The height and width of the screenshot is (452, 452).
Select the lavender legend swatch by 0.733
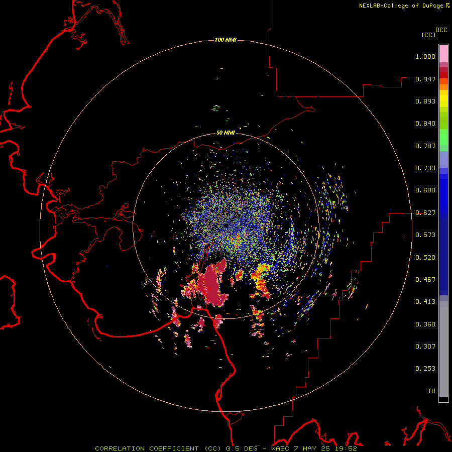click(443, 159)
